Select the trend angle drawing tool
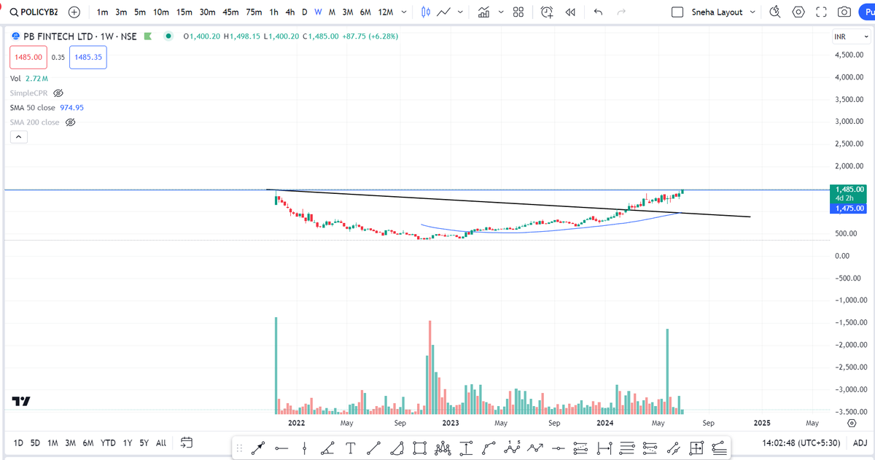The width and height of the screenshot is (875, 460). (327, 448)
